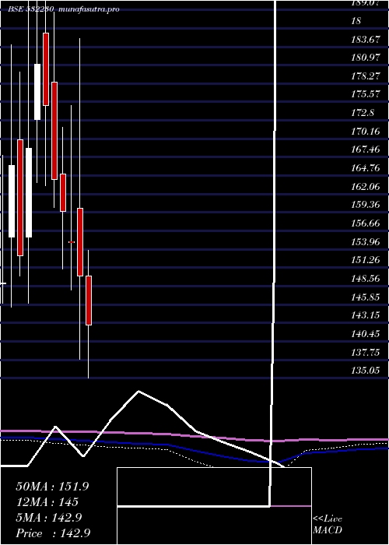389x545 pixels.
Task: Click the 159.36 price axis label
Action: tap(366, 205)
